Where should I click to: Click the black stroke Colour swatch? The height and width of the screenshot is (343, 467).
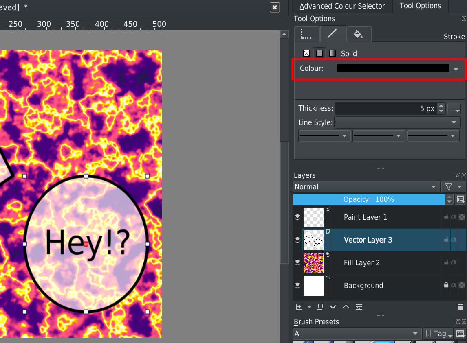click(393, 68)
